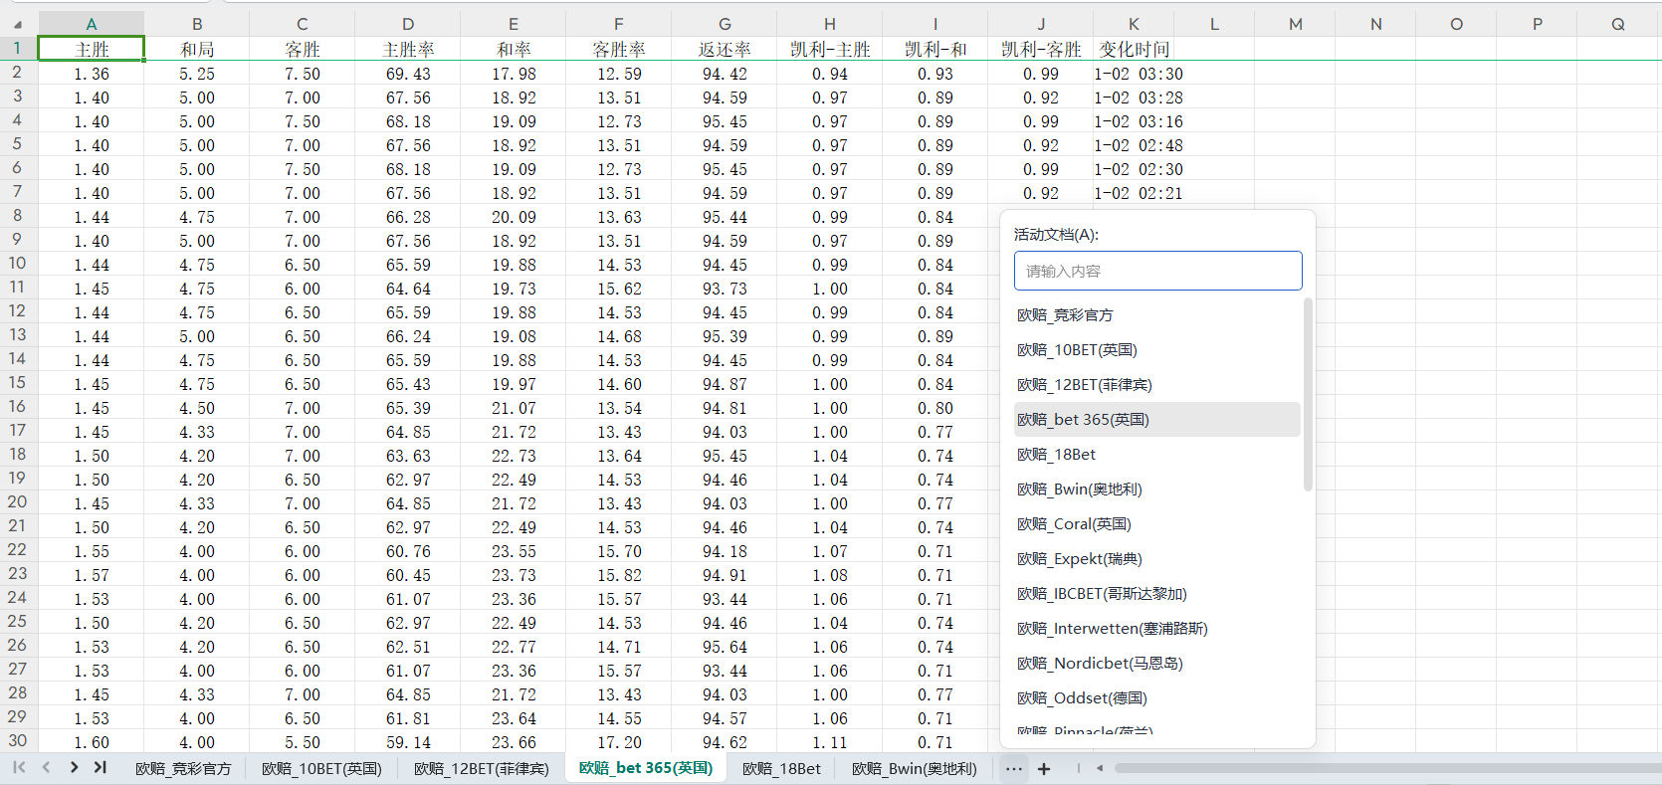Open the more sheets ellipsis button
1662x785 pixels.
[x=1013, y=768]
